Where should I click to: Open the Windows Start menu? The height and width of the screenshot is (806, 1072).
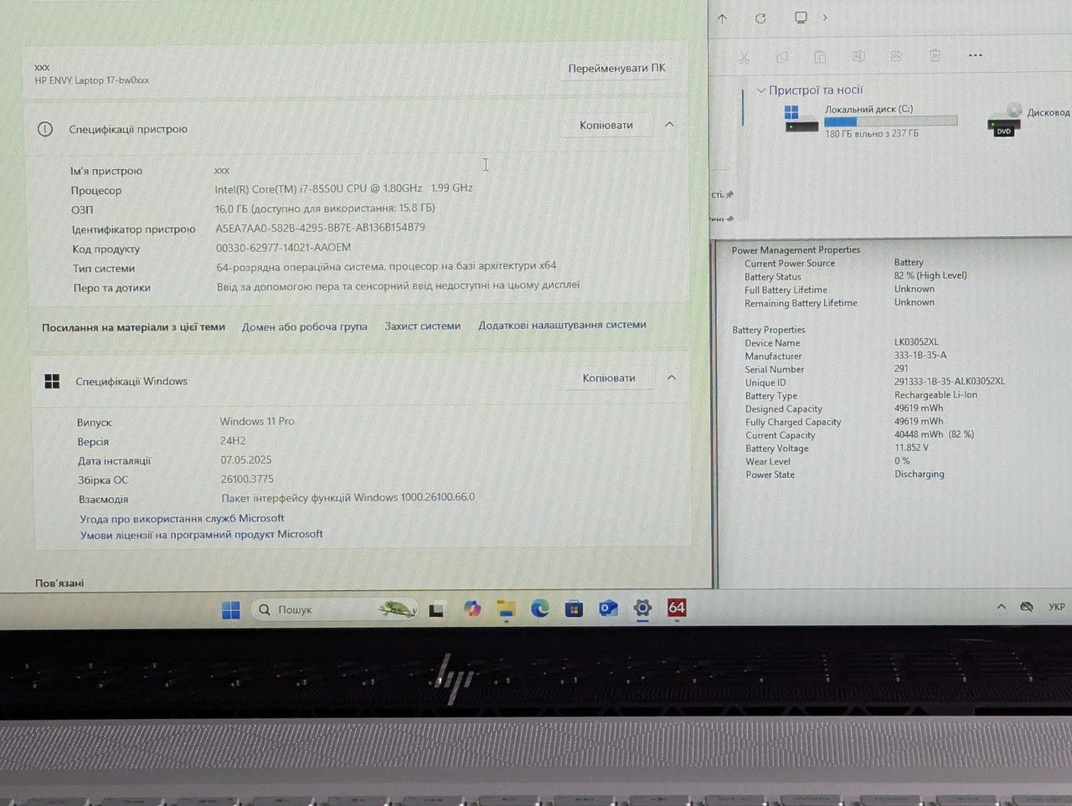(x=231, y=610)
